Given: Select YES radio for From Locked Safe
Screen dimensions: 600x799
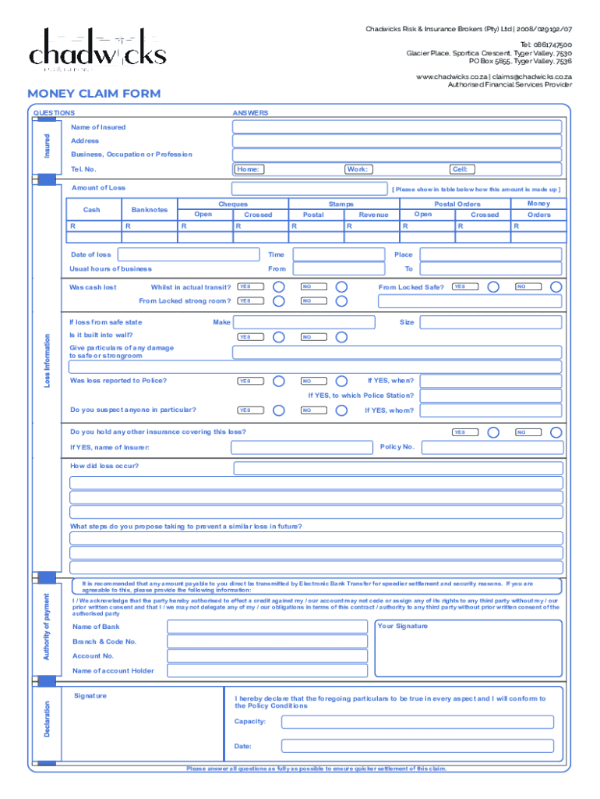Looking at the screenshot, I should click(493, 286).
